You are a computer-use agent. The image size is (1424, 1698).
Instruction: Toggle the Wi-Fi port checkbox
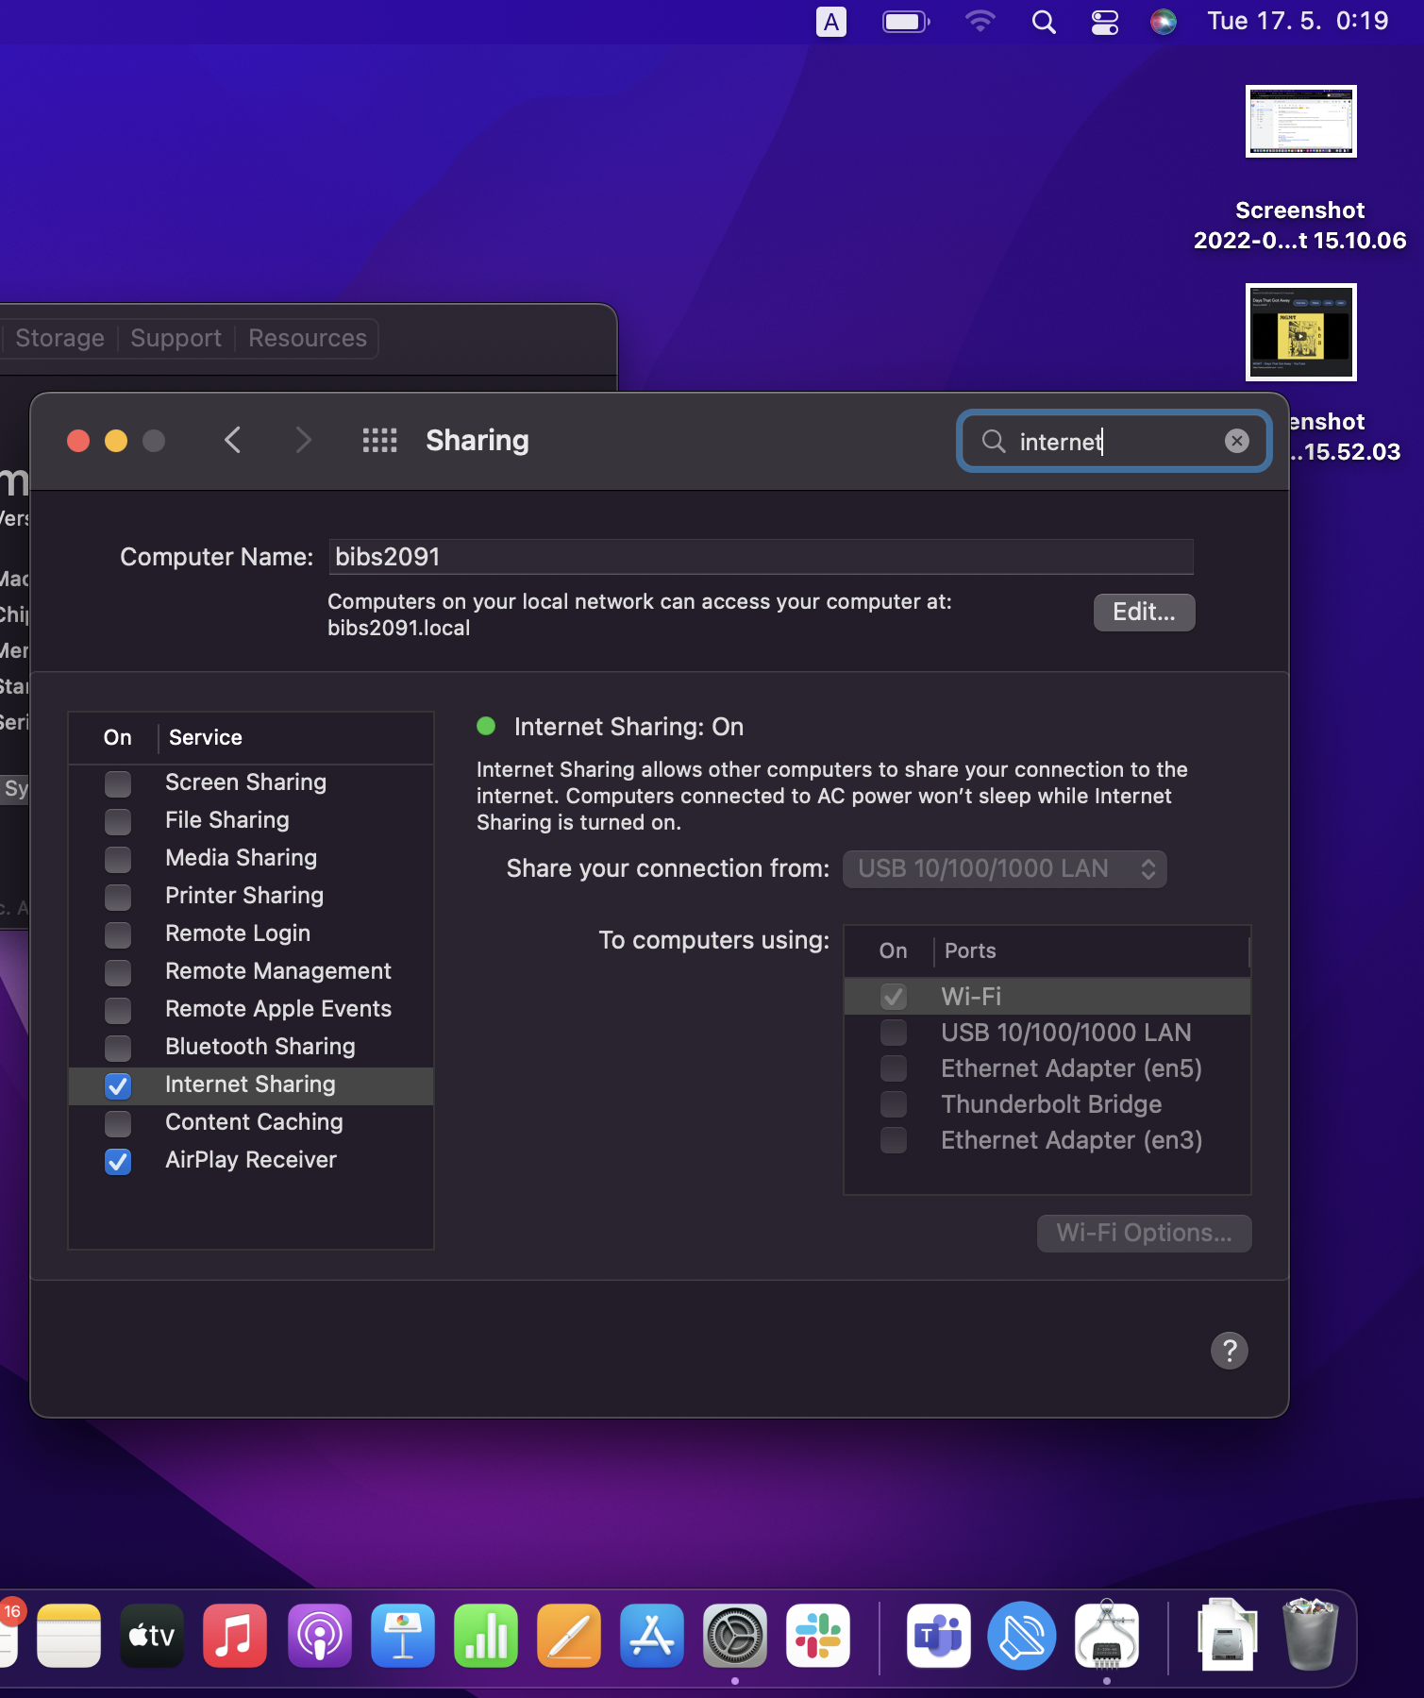[894, 997]
